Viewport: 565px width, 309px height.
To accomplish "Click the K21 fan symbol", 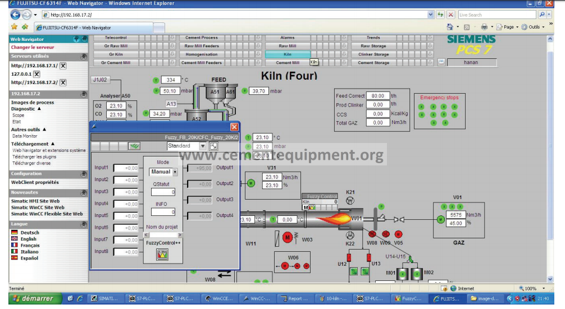I will pyautogui.click(x=350, y=201).
